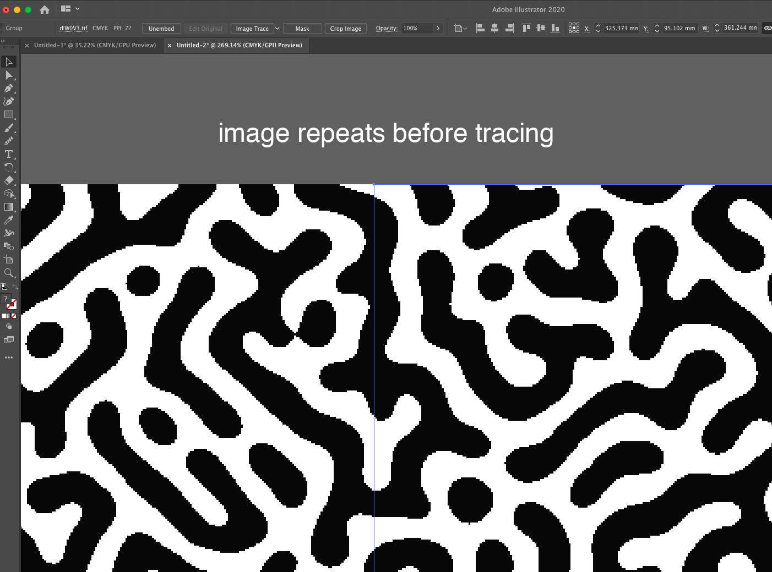Grab the Eyedropper tool
Viewport: 772px width, 572px height.
click(x=9, y=220)
